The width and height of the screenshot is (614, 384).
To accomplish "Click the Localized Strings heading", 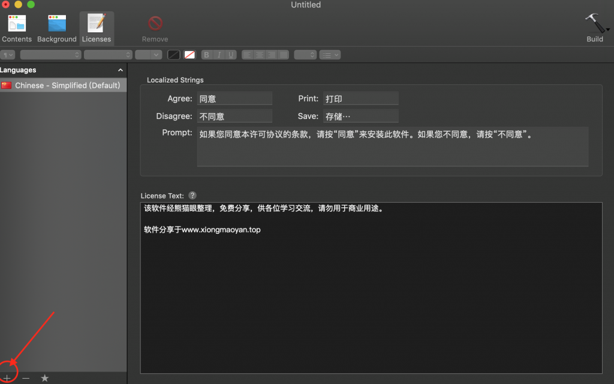I will (x=175, y=80).
